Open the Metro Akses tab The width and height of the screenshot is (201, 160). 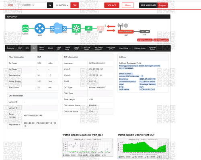pos(42,48)
